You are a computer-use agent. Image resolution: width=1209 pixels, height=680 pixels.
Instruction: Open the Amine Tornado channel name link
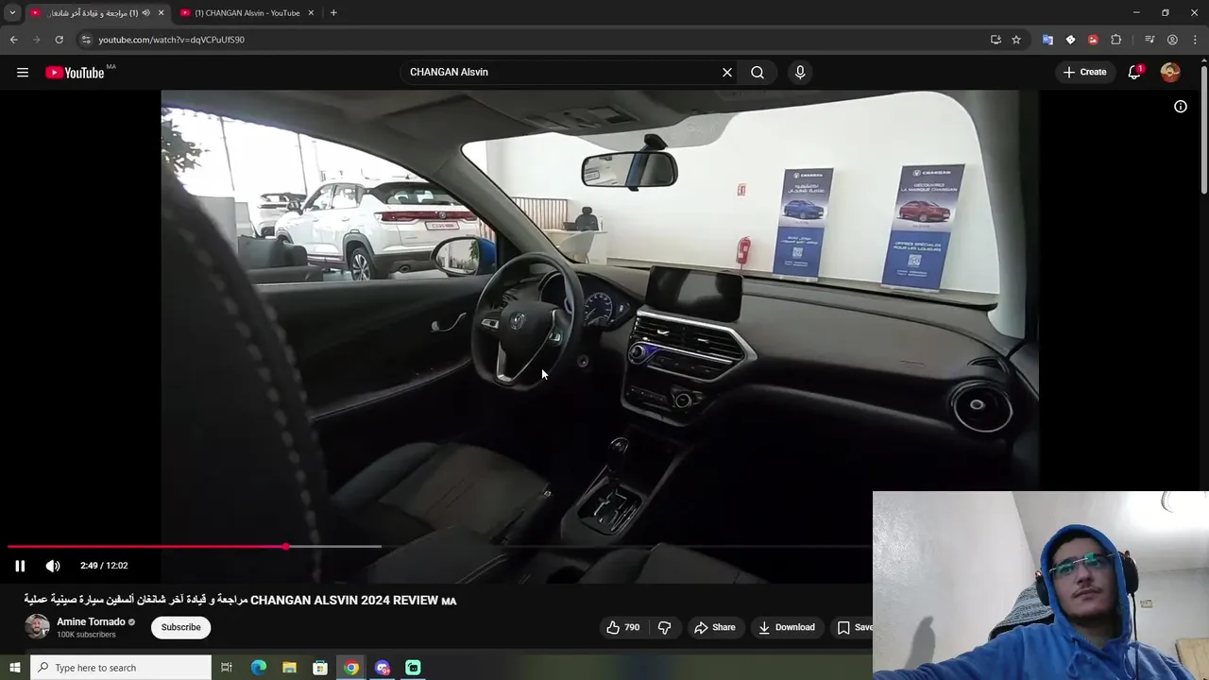[x=91, y=621]
